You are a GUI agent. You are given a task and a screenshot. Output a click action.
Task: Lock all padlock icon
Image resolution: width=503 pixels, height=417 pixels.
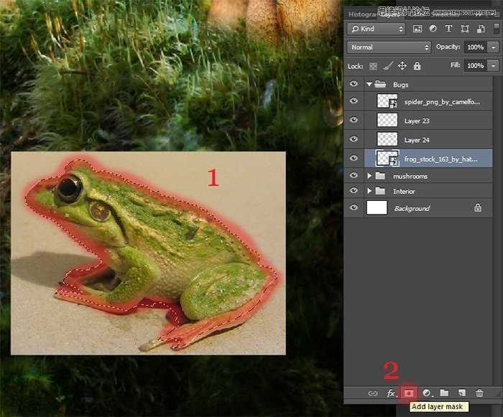(x=417, y=66)
